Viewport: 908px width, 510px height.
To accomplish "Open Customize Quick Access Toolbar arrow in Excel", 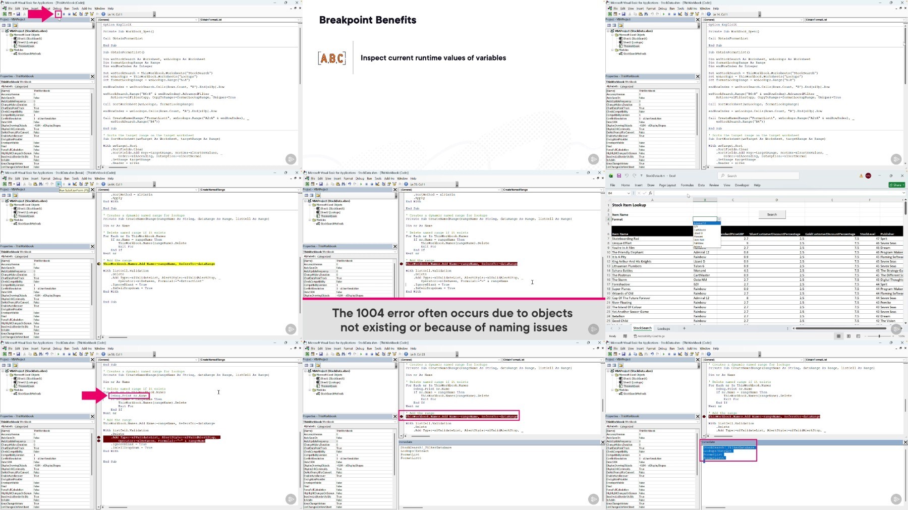I will 641,176.
